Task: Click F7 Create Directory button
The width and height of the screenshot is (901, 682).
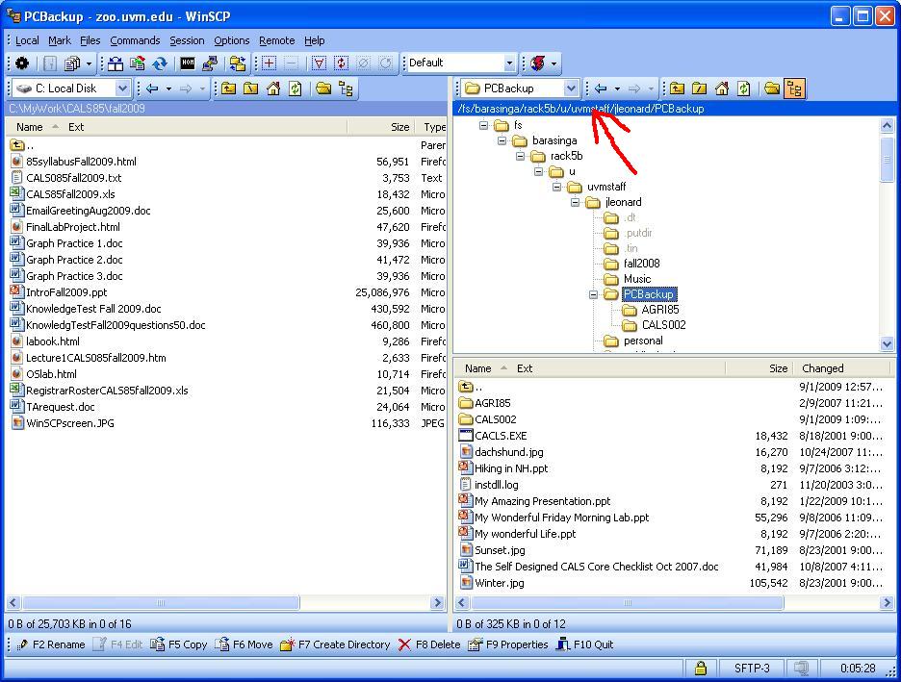Action: coord(336,644)
